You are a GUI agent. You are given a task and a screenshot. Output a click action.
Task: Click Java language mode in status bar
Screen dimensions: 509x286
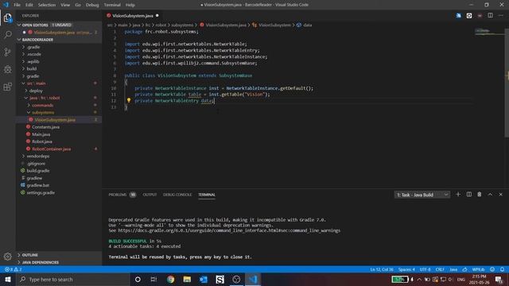[x=453, y=269]
